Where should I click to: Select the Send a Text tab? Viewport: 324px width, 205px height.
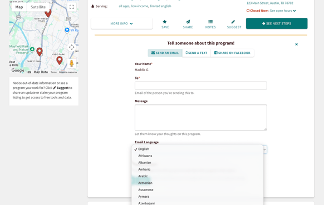click(x=197, y=53)
